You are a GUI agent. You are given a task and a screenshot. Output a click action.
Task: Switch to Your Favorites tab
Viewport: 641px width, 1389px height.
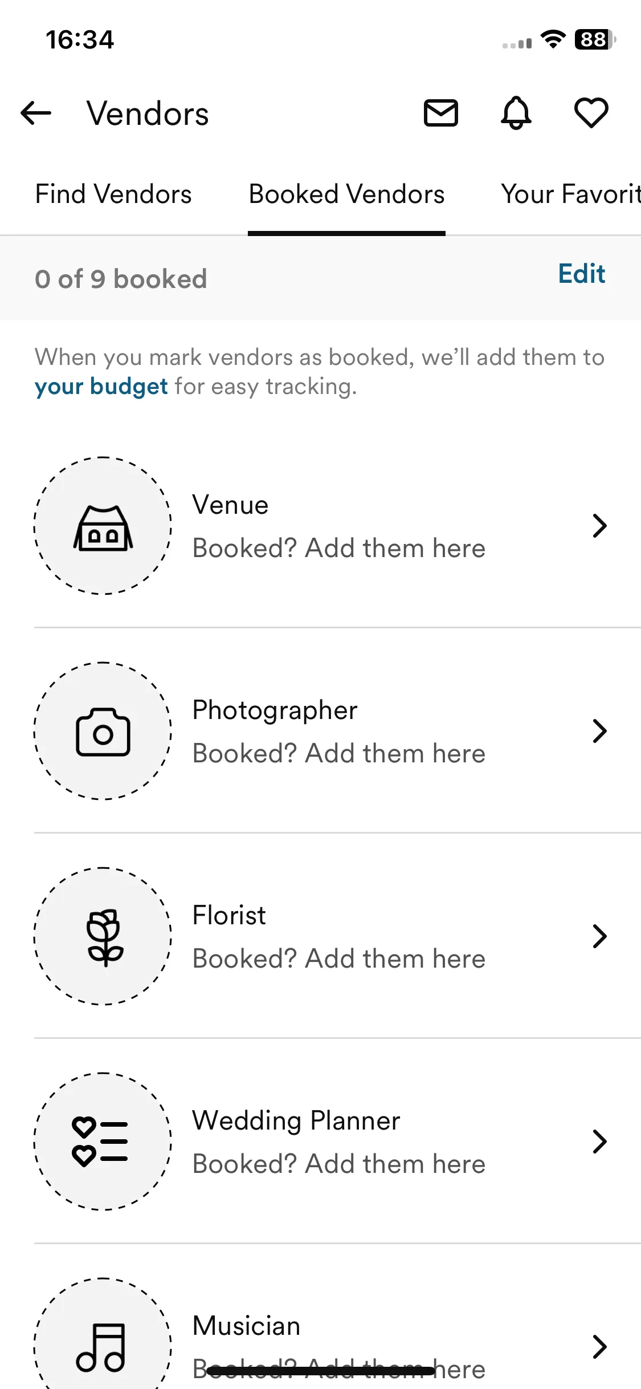pos(571,194)
